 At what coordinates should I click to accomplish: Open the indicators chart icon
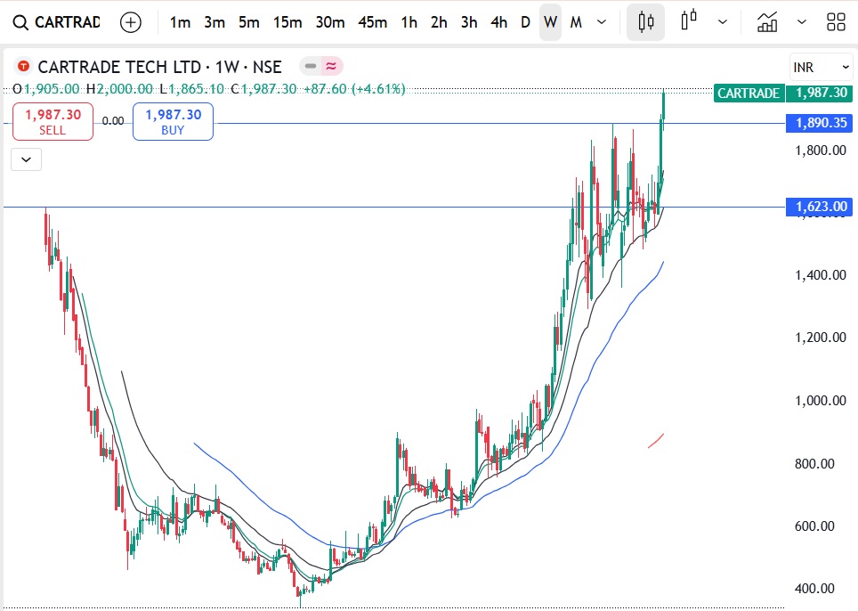[767, 22]
